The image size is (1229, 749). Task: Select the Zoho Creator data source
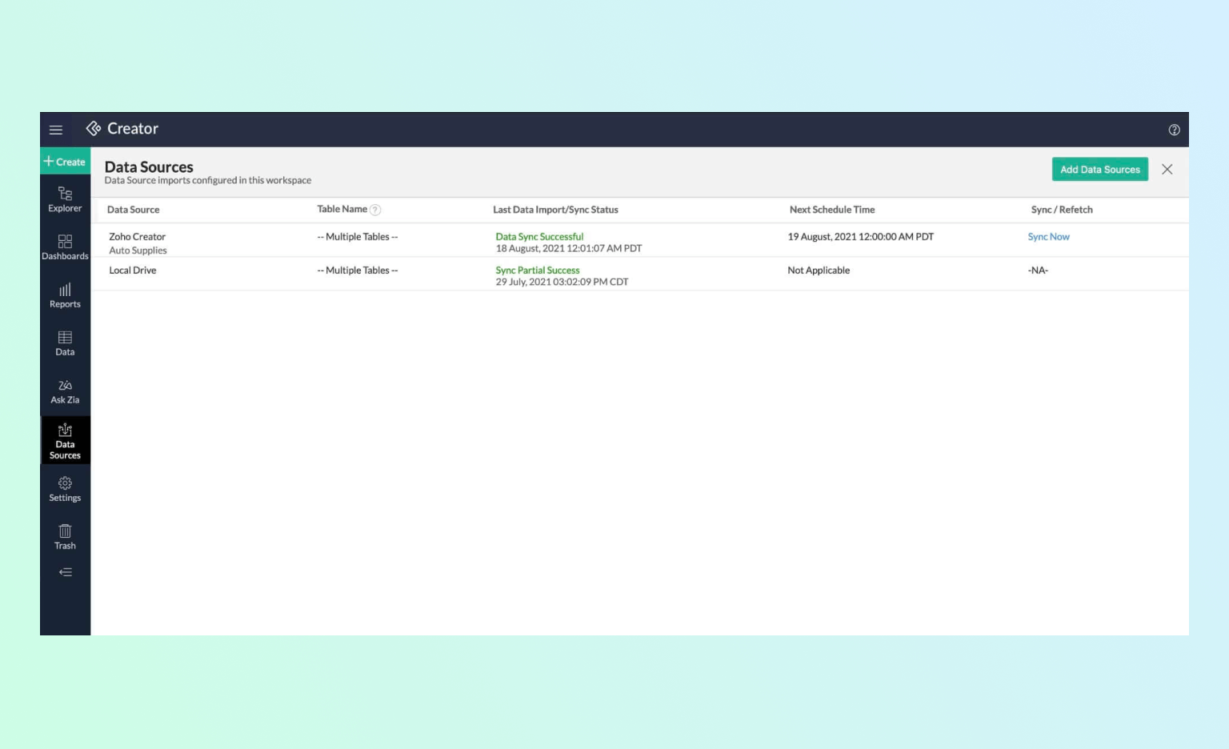(137, 237)
